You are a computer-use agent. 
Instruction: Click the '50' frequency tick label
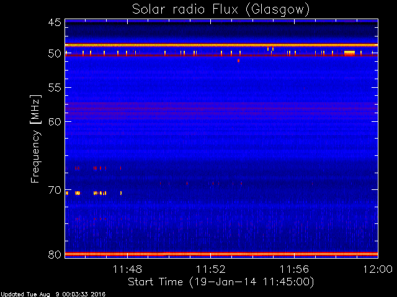pos(55,54)
